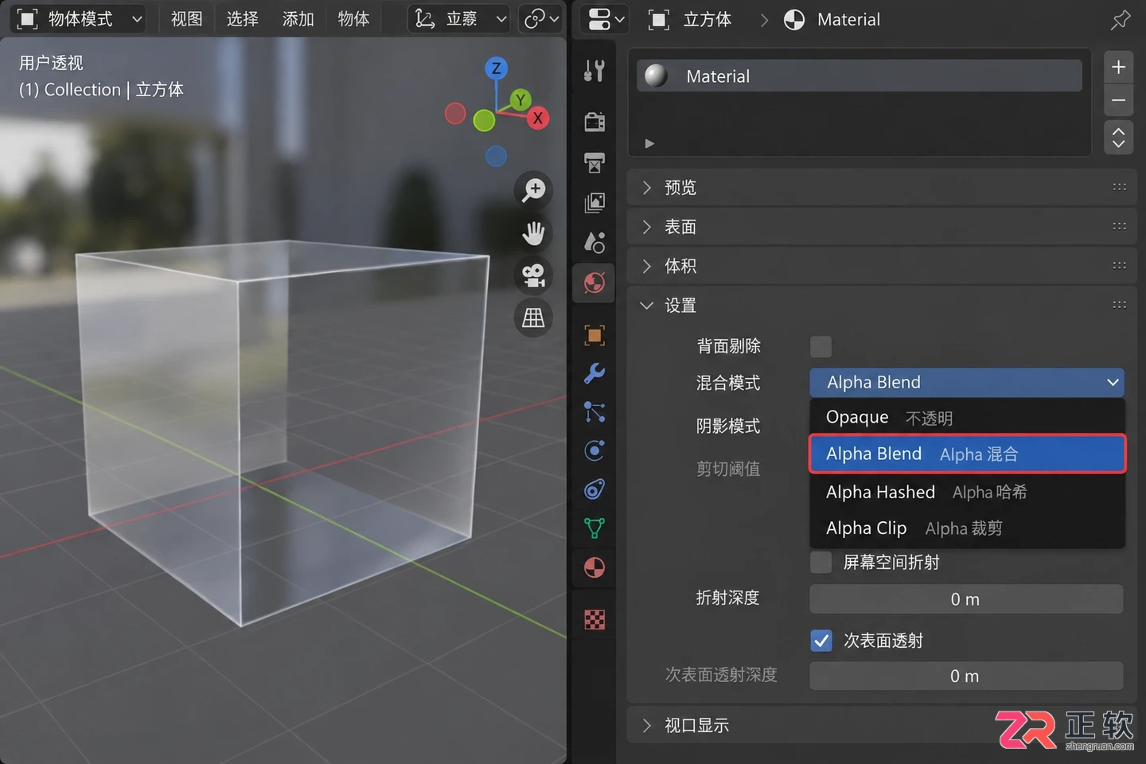This screenshot has width=1146, height=764.
Task: Expand the 体积 panel
Action: point(882,266)
